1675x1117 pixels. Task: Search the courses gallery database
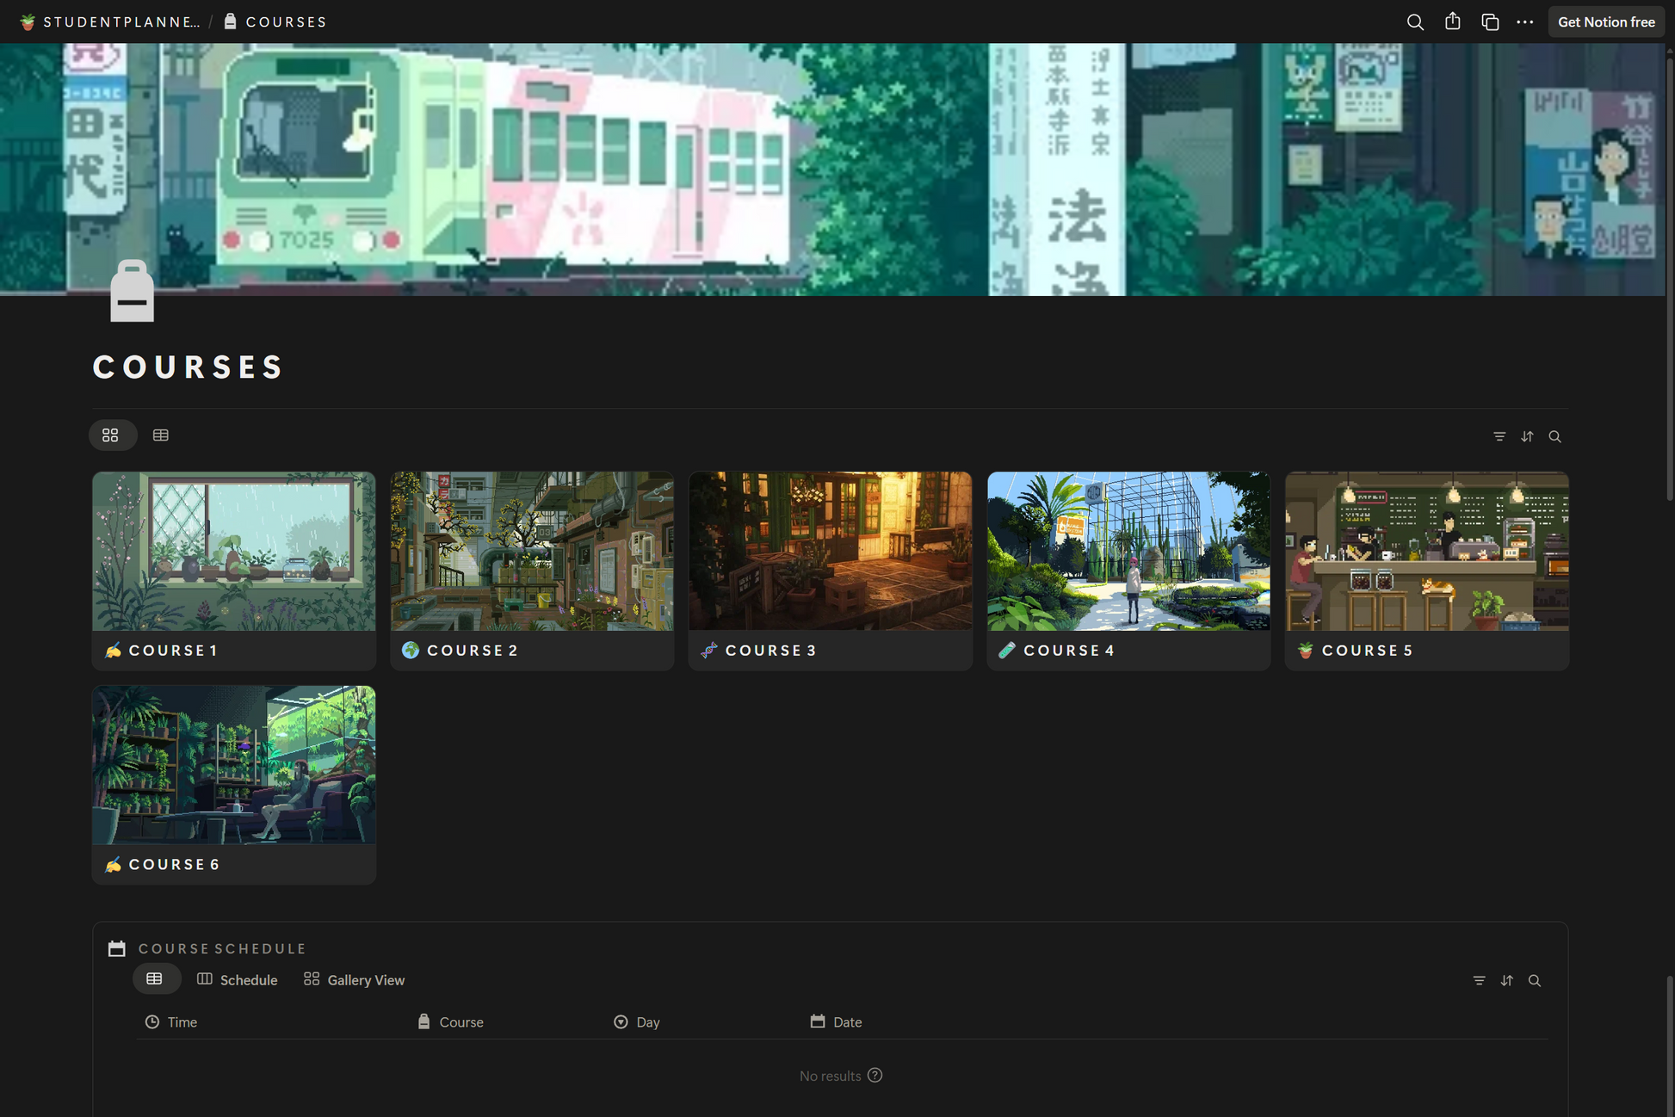click(1554, 436)
